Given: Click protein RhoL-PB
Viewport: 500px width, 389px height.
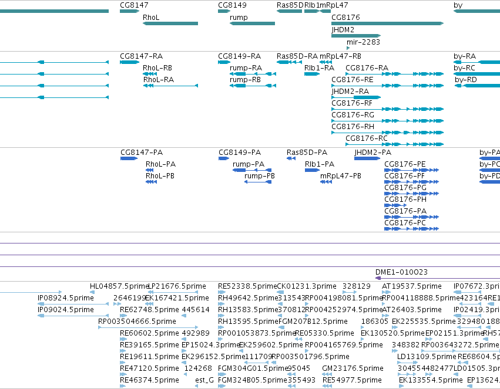Looking at the screenshot, I should [151, 182].
